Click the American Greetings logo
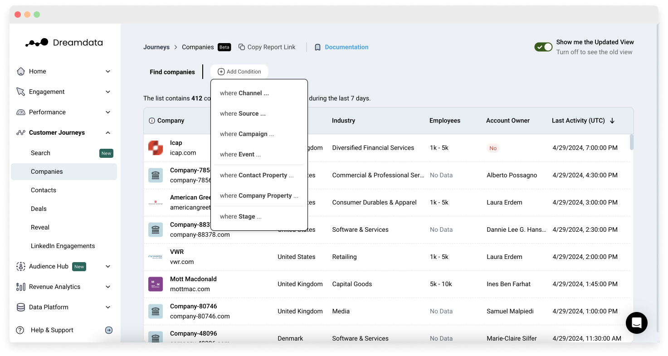 pos(156,202)
